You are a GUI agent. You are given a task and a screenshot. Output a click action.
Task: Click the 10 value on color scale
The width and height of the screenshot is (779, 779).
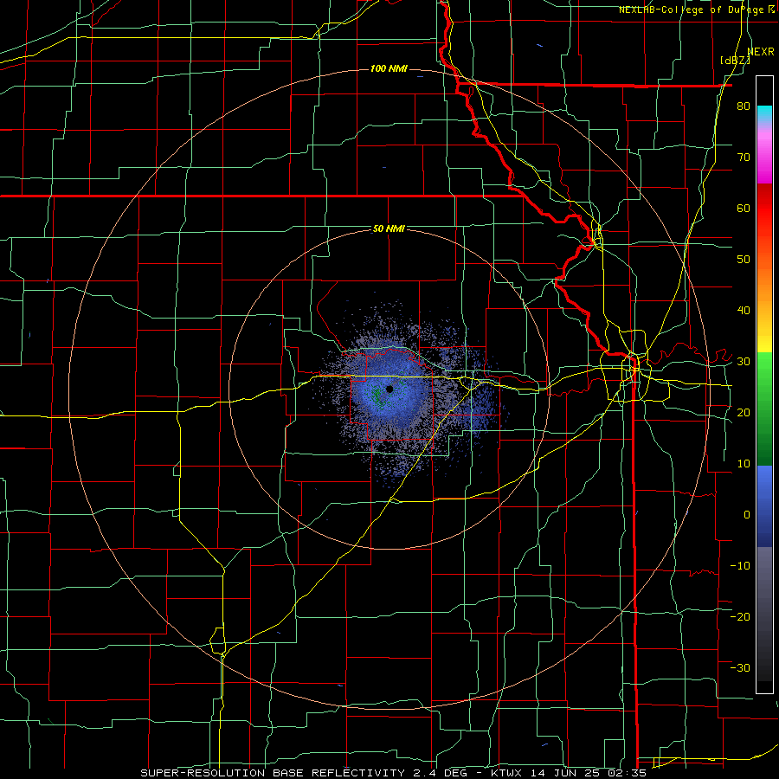pos(744,464)
